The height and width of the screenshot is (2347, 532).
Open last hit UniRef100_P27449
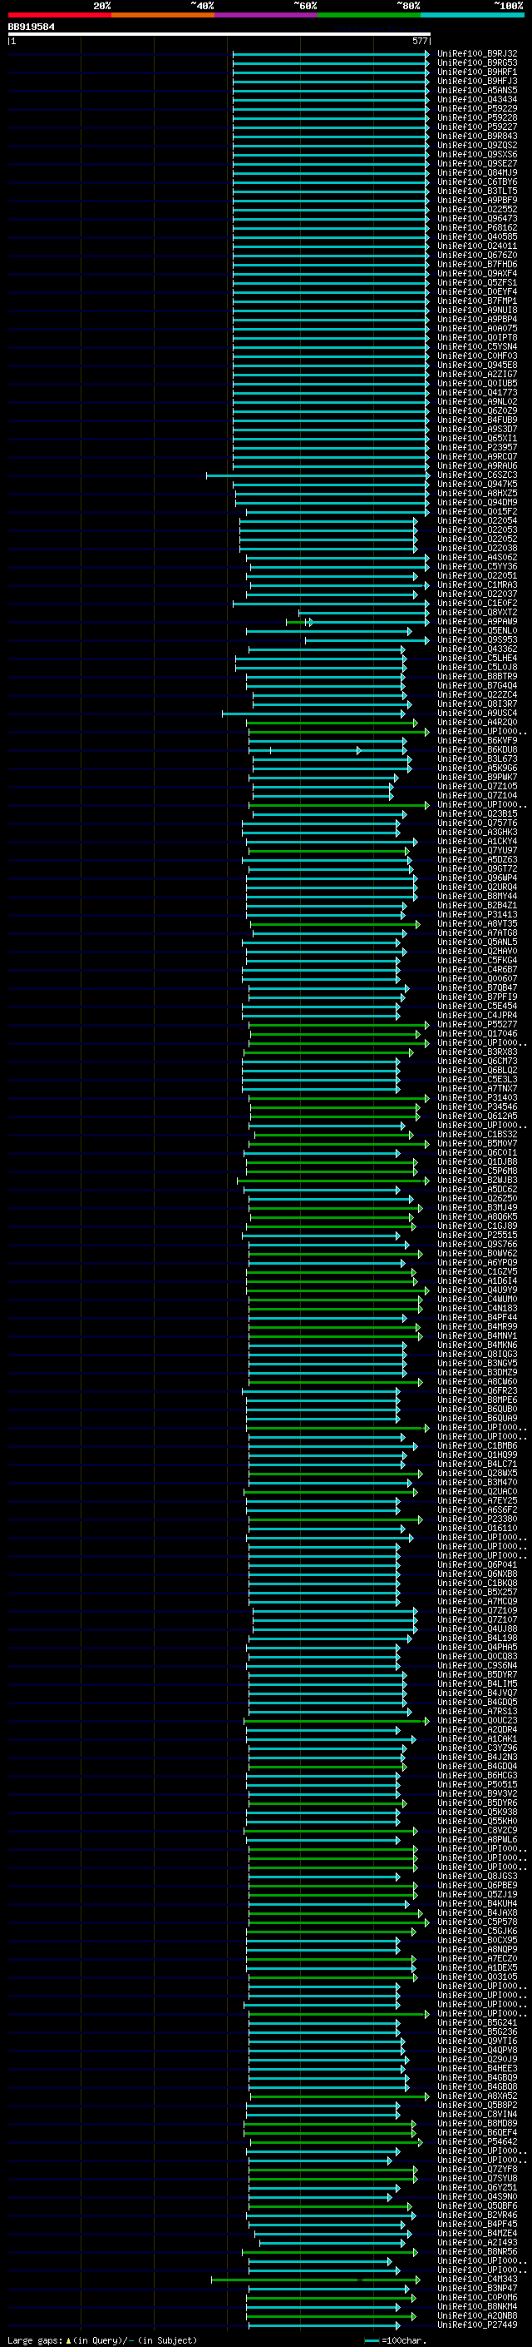[x=476, y=2325]
